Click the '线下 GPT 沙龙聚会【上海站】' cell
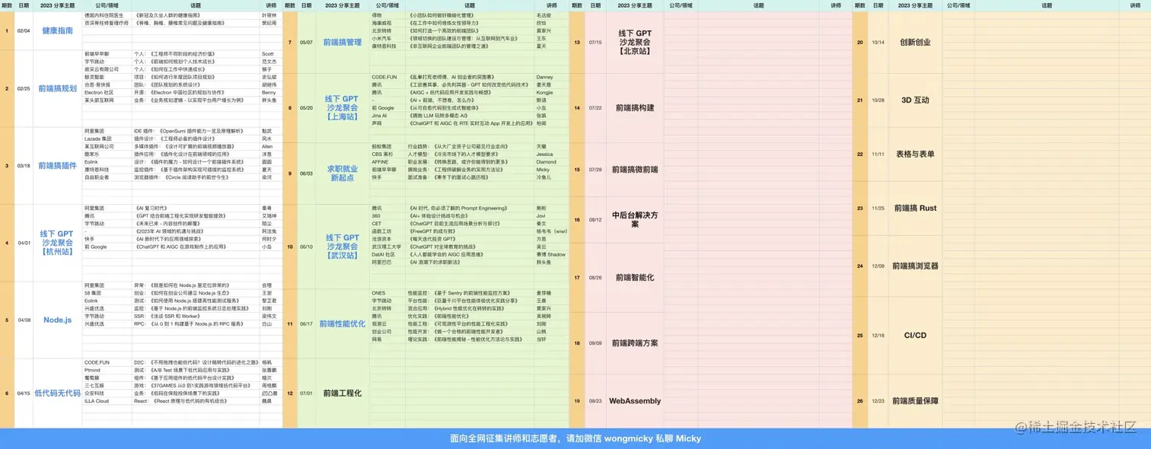Screen dimensions: 1151x449 pos(343,108)
